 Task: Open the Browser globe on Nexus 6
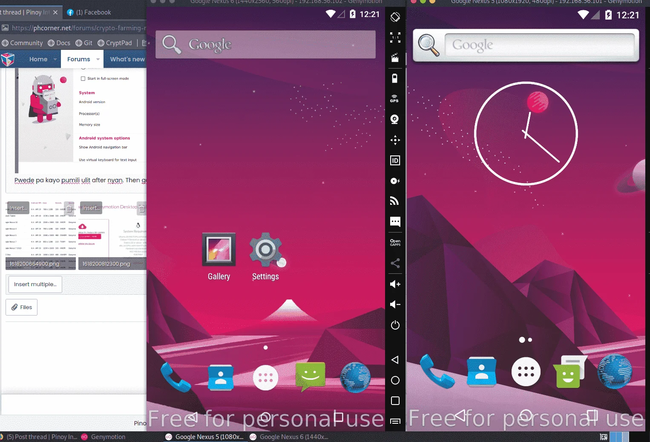click(356, 377)
